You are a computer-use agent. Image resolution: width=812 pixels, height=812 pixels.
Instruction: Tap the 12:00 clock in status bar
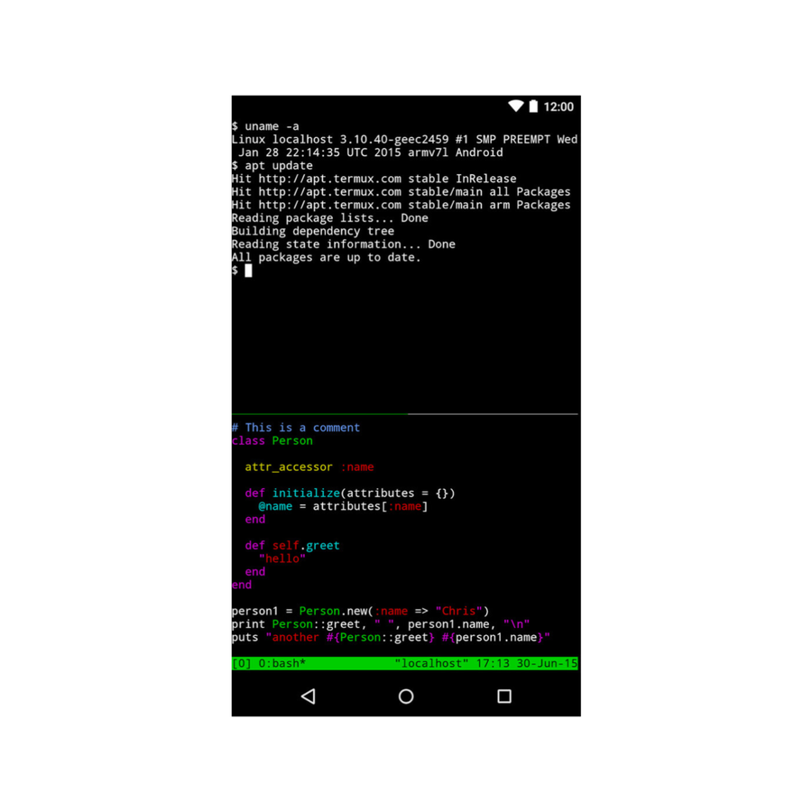[558, 106]
